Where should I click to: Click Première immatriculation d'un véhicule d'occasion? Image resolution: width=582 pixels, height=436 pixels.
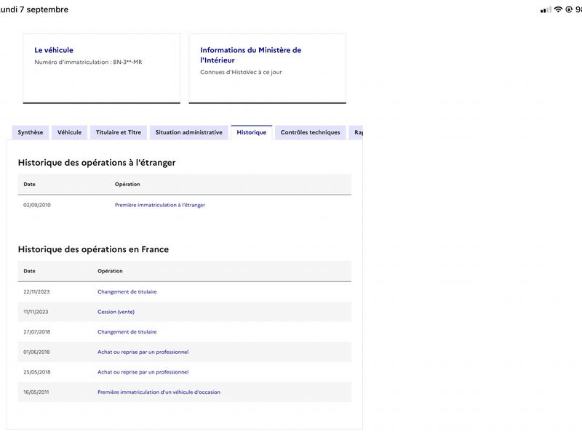click(x=159, y=392)
